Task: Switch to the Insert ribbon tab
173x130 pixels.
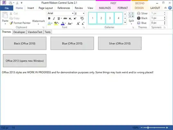Action: (x=30, y=8)
